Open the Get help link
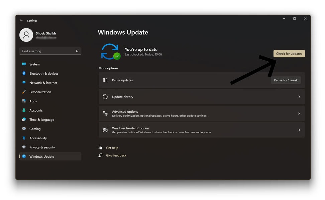Screen dimensions: 325x200 (x=112, y=148)
